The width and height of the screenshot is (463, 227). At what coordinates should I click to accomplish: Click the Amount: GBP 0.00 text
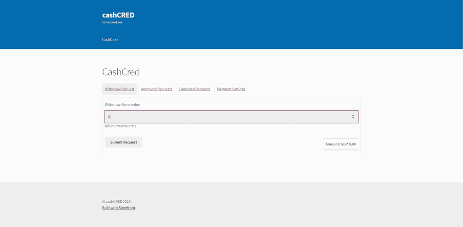tap(340, 144)
